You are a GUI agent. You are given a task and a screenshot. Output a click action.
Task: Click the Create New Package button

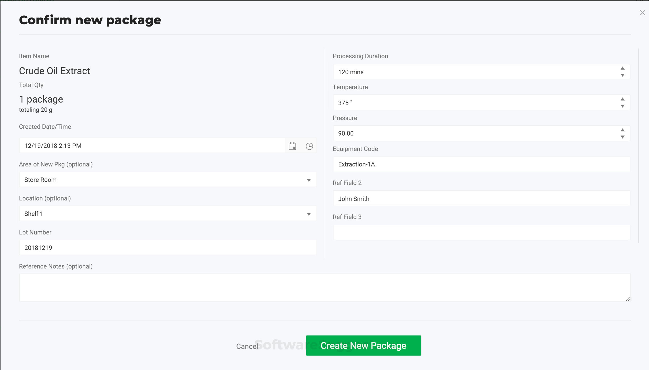pos(363,346)
